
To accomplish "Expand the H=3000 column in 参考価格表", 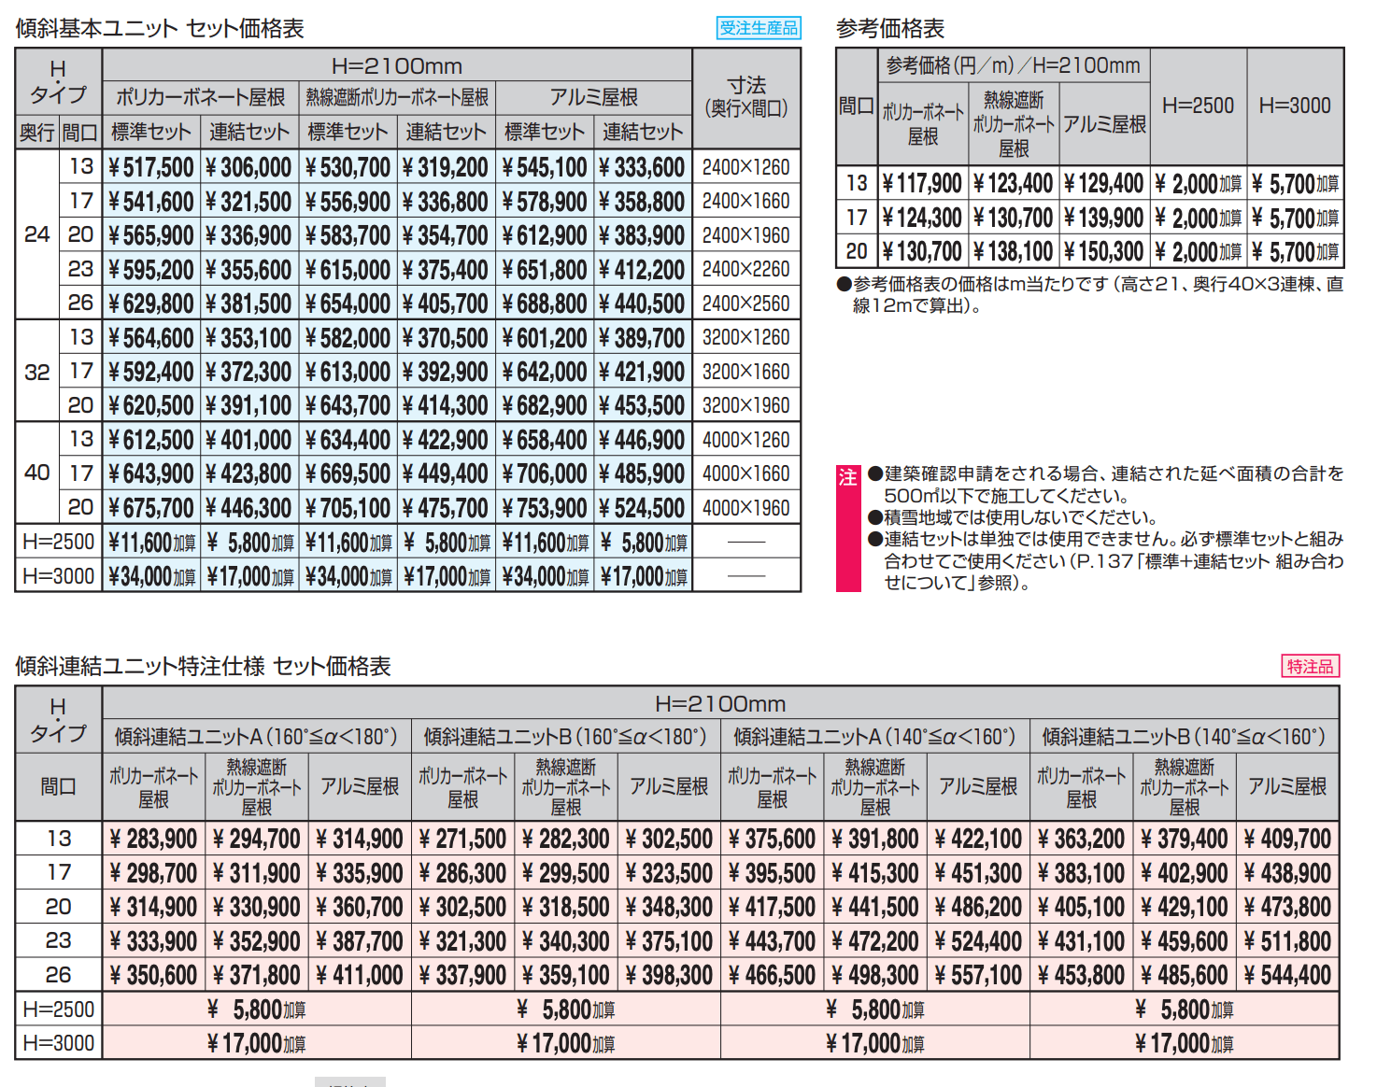I will click(x=1293, y=105).
